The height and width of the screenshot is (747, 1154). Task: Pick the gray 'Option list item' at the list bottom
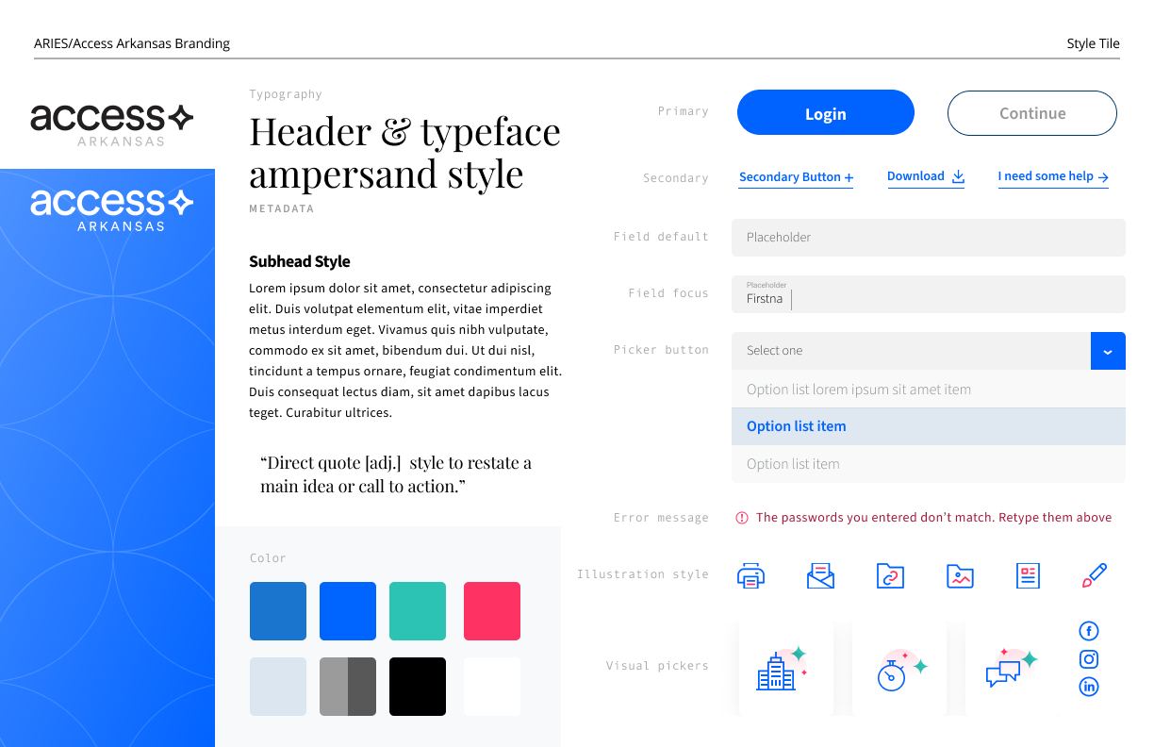coord(929,464)
